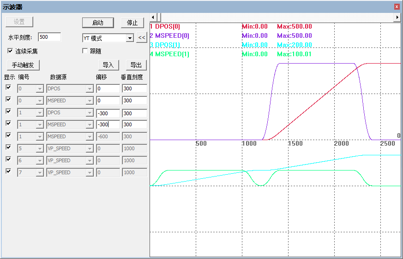The height and width of the screenshot is (259, 403).
Task: Click the 启动 start button
Action: pos(98,23)
